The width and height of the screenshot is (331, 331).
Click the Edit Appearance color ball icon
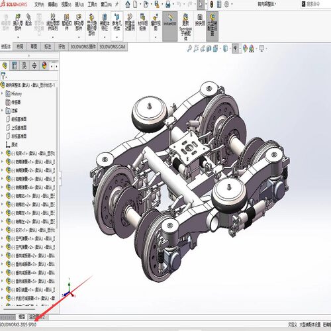click(245, 48)
